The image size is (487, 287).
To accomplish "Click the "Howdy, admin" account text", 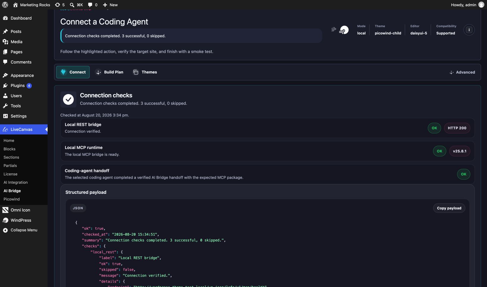I will (464, 5).
